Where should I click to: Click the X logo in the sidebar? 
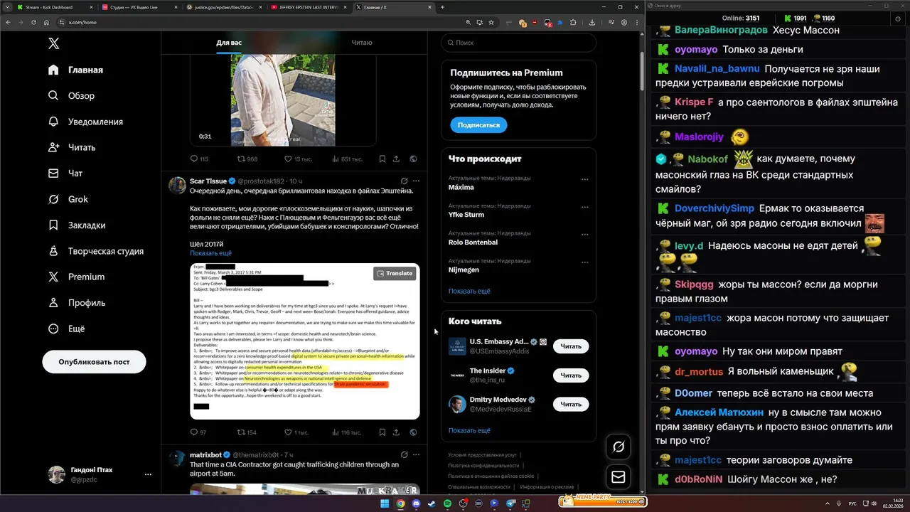pos(54,43)
